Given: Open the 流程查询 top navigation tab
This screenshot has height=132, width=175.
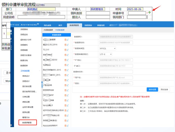Looking at the screenshot, I should 88,25.
